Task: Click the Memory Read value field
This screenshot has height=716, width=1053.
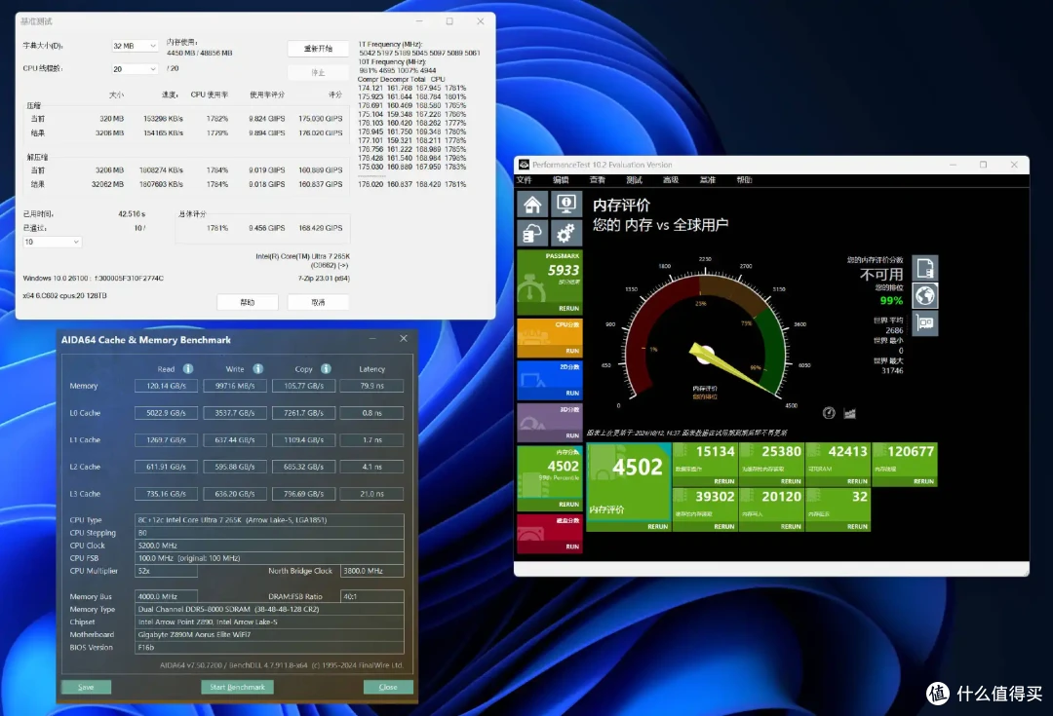Action: [x=166, y=386]
